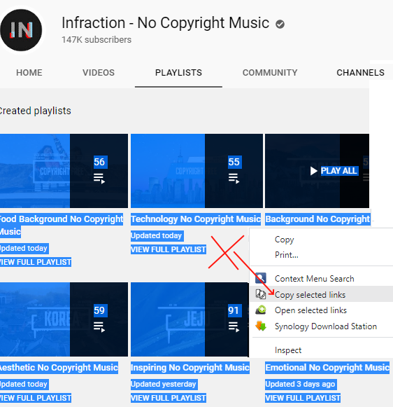Select the PLAYLISTS tab
Screen dimensions: 393x407
[x=178, y=73]
